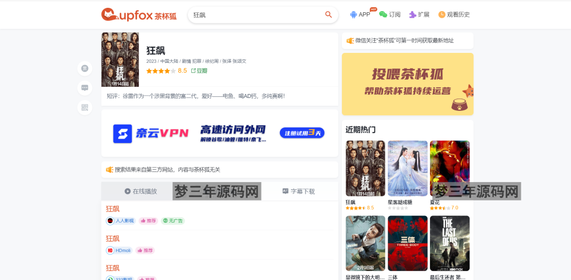Click the 无广告 tag
This screenshot has width=571, height=280.
tap(173, 221)
